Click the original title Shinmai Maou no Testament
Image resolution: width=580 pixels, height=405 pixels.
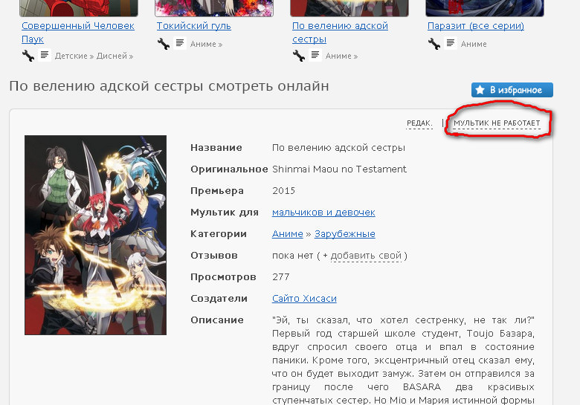tap(339, 169)
